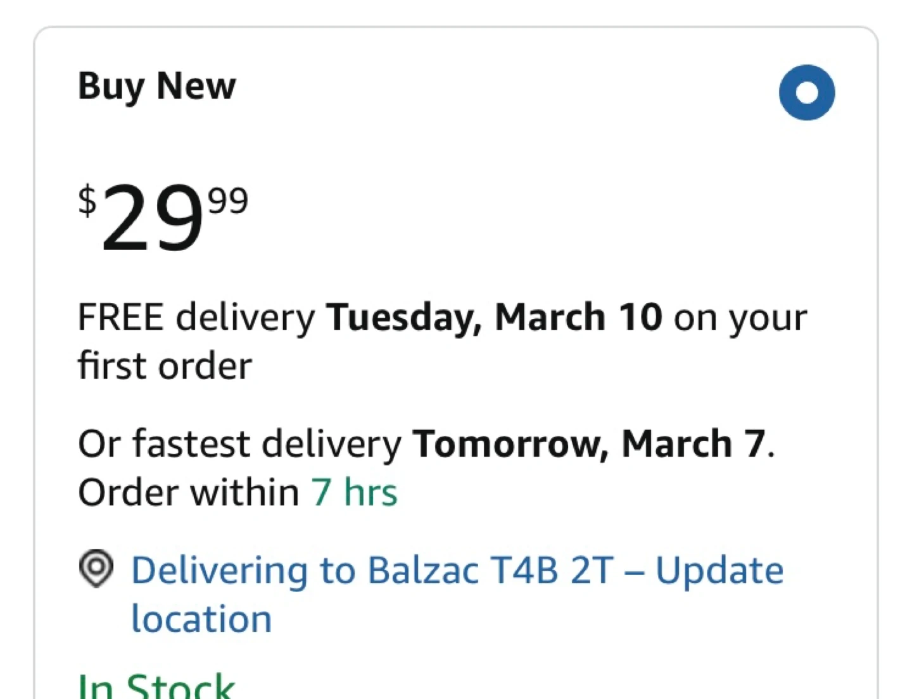The image size is (912, 699).
Task: Select the Tuesday, March 10 date
Action: click(x=495, y=317)
